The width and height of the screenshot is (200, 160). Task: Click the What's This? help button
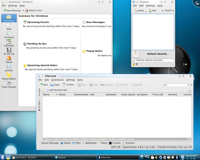34,10
